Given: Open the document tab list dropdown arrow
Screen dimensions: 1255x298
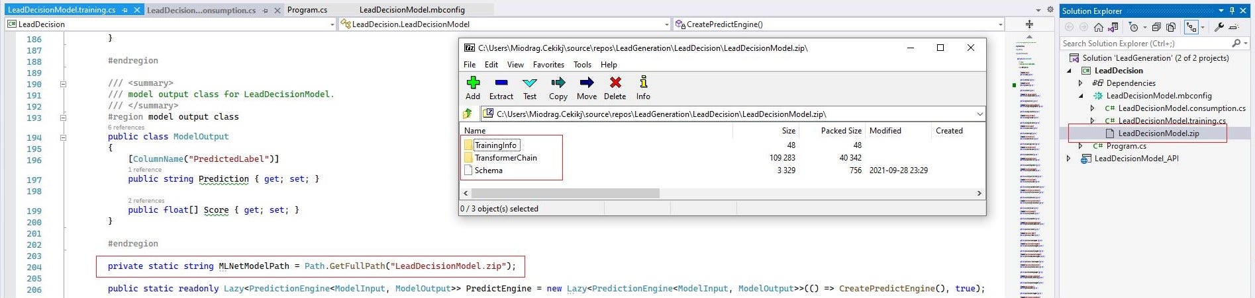Looking at the screenshot, I should coord(1038,10).
